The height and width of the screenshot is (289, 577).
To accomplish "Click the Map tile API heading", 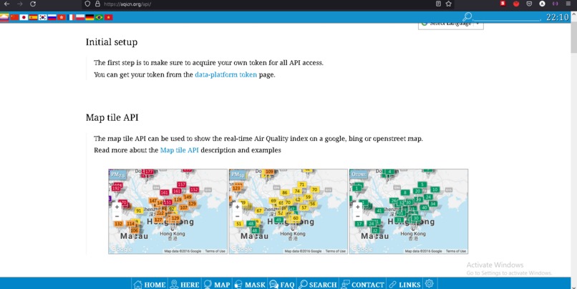I will coord(112,117).
